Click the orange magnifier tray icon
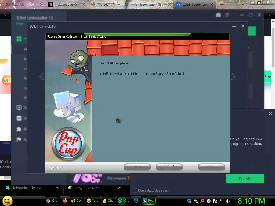 [x=202, y=201]
